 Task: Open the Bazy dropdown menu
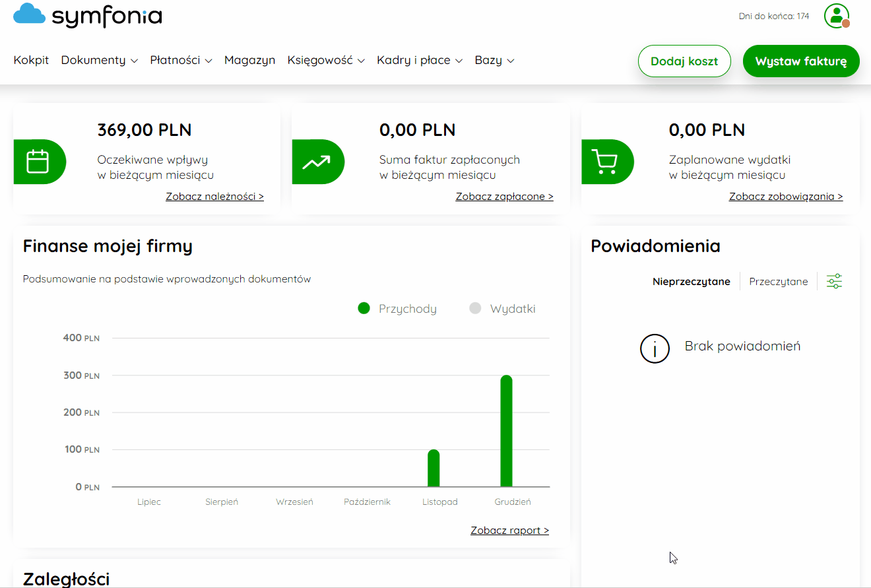(x=494, y=60)
